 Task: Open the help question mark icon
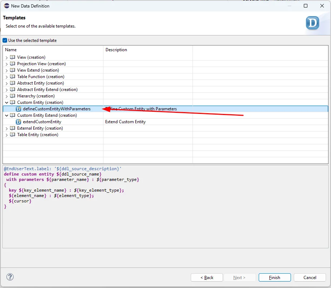pos(10,277)
